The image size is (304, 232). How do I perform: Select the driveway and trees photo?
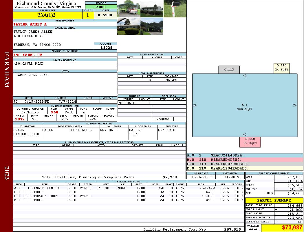point(152,26)
